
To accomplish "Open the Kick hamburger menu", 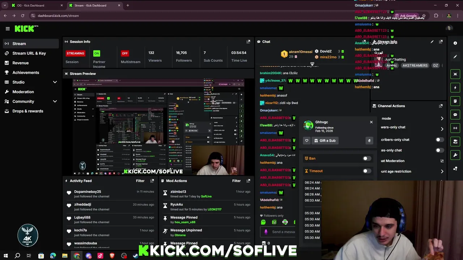I will [x=8, y=29].
